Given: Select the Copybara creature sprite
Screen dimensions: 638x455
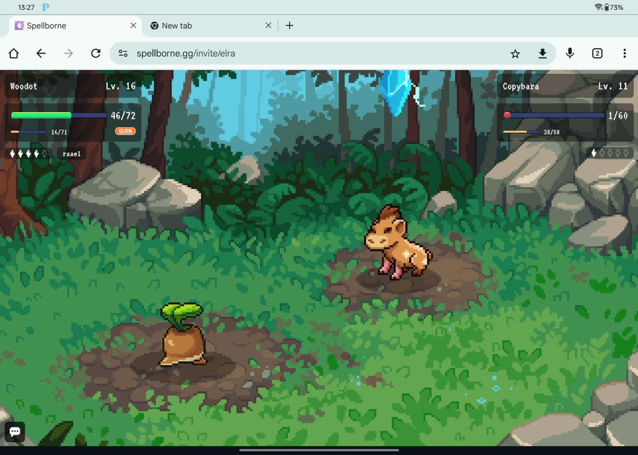Looking at the screenshot, I should [398, 242].
